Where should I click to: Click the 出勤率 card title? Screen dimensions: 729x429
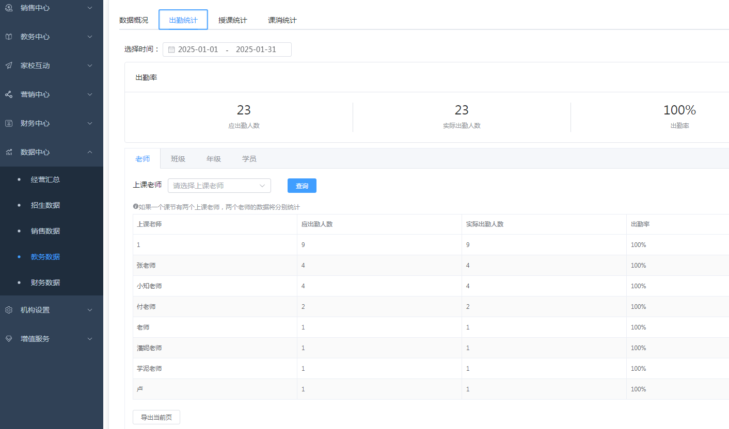(146, 77)
